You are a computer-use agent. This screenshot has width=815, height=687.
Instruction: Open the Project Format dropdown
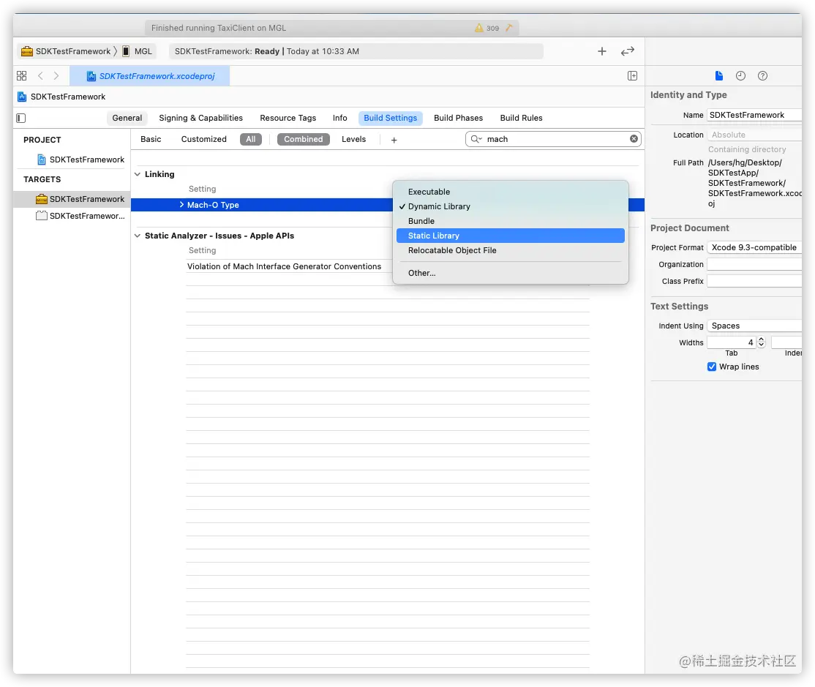(x=754, y=247)
